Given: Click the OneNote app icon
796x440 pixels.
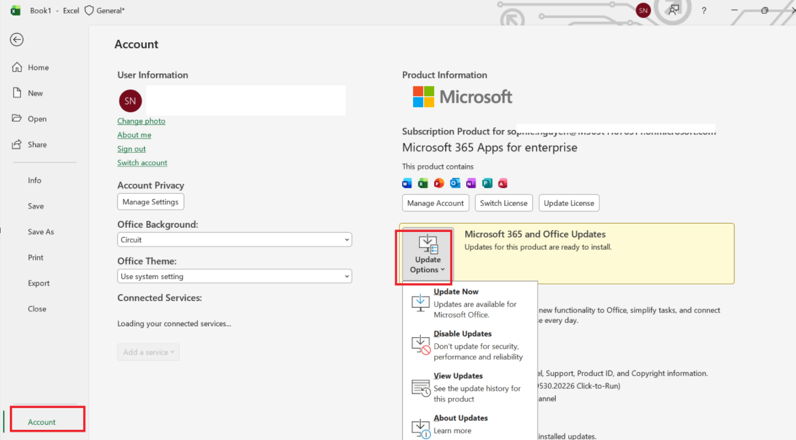Looking at the screenshot, I should 471,183.
